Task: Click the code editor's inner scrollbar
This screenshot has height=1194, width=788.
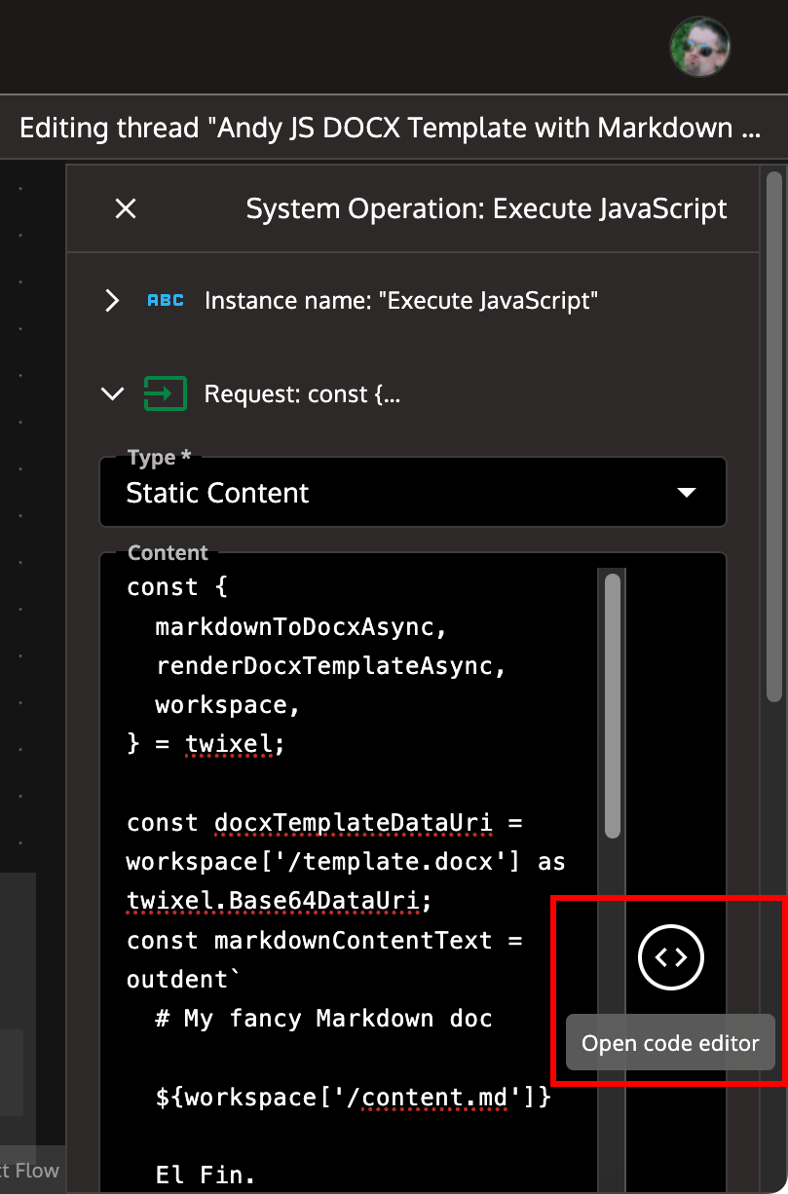Action: (611, 701)
